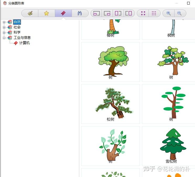Open search with the binoculars icon

click(80, 13)
